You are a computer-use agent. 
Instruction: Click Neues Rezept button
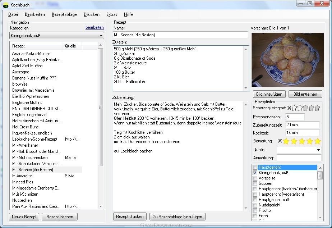point(24,217)
